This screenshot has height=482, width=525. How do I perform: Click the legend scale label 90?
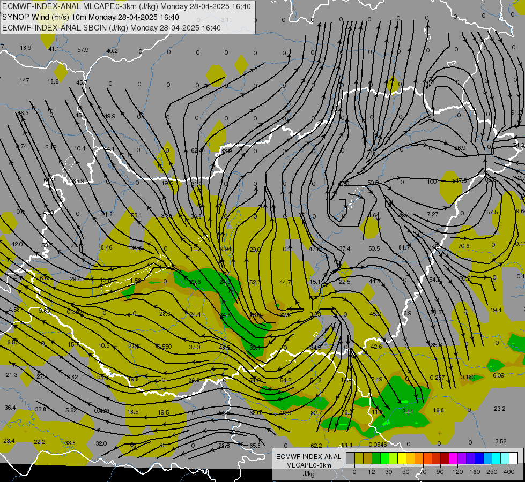pyautogui.click(x=440, y=472)
